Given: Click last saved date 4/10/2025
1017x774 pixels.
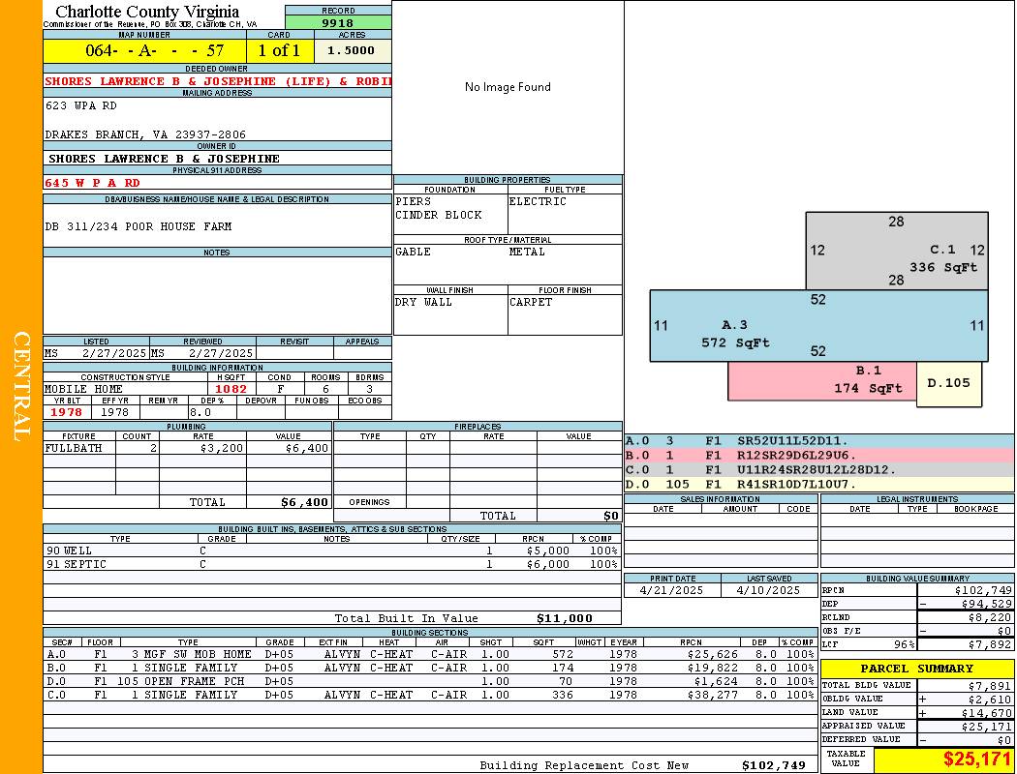Looking at the screenshot, I should [769, 591].
